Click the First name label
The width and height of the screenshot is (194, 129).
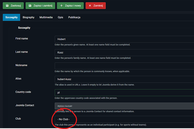(22, 39)
